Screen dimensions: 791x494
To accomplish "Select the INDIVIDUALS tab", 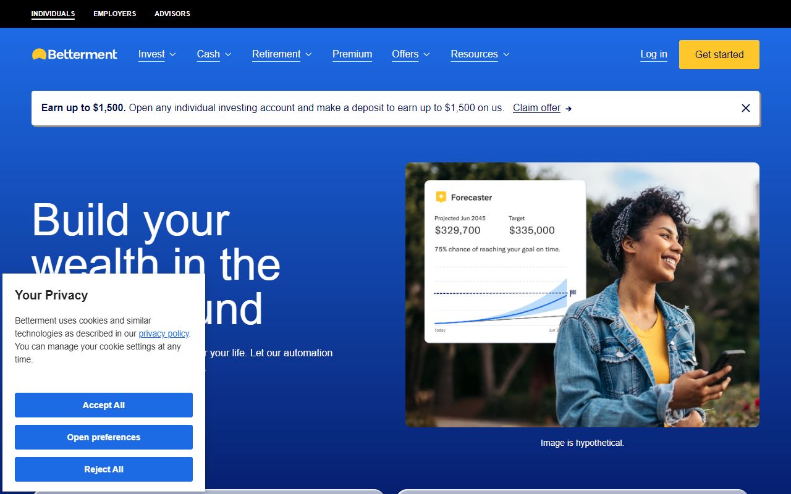I will point(53,14).
